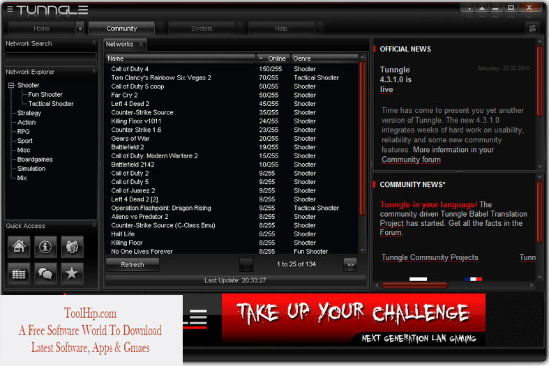
Task: Select Operation Flashpoint: Dragon Rising row
Action: [232, 208]
